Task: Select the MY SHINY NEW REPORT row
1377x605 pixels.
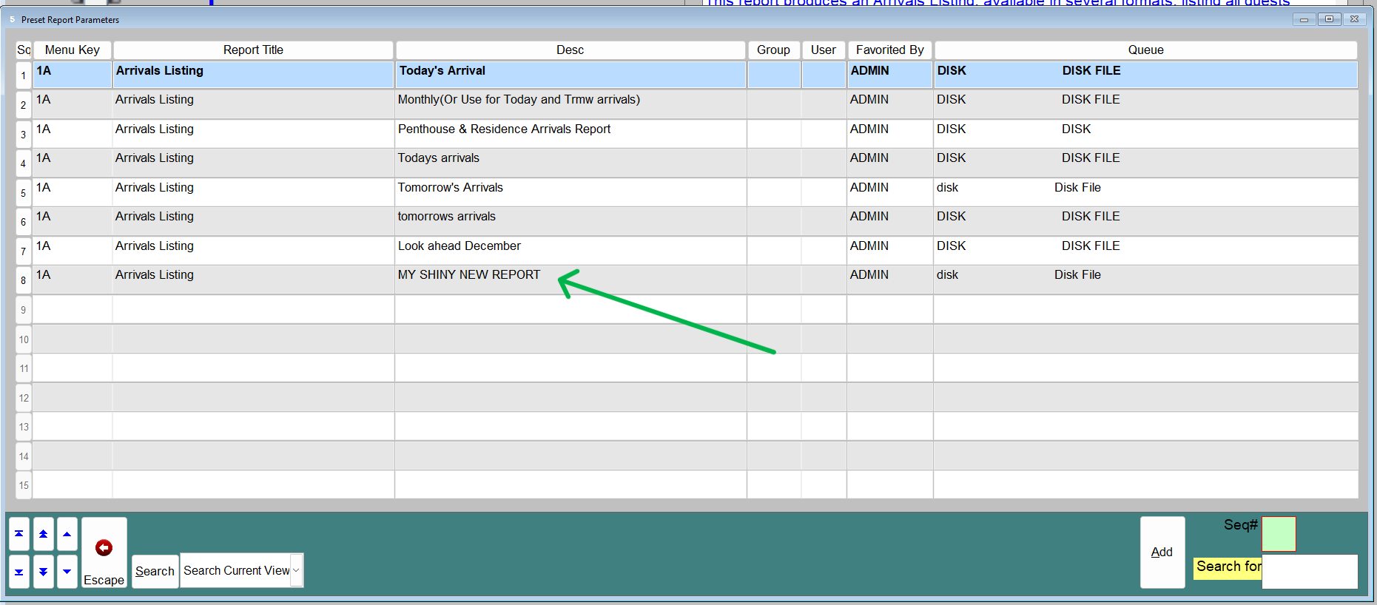Action: coord(469,275)
